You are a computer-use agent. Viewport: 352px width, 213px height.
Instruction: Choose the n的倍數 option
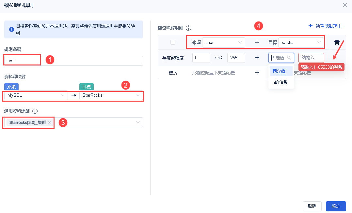(280, 82)
